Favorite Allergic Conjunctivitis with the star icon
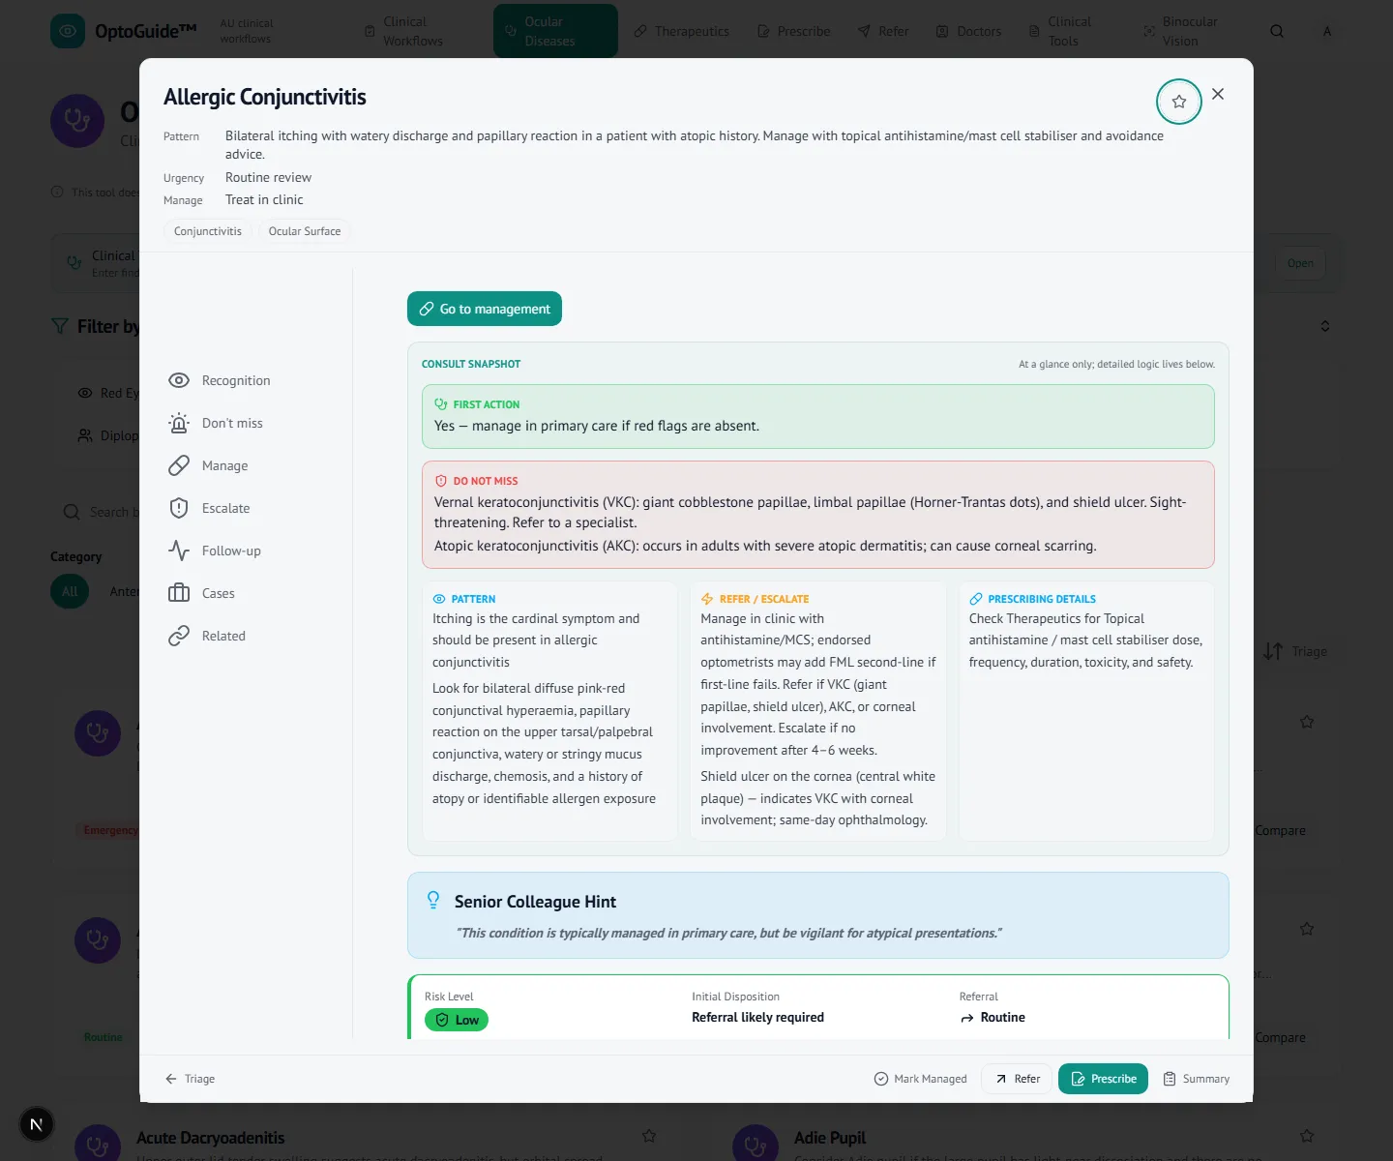The height and width of the screenshot is (1161, 1393). 1178,102
